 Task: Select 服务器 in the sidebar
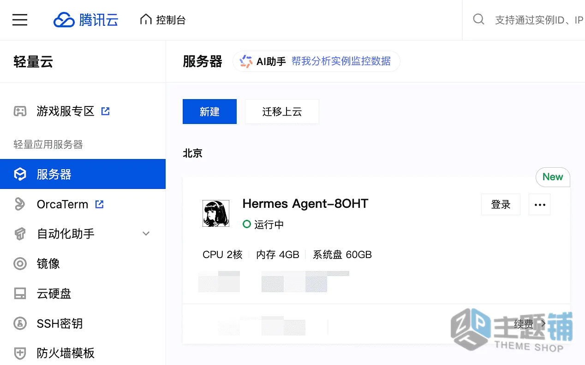coord(83,174)
